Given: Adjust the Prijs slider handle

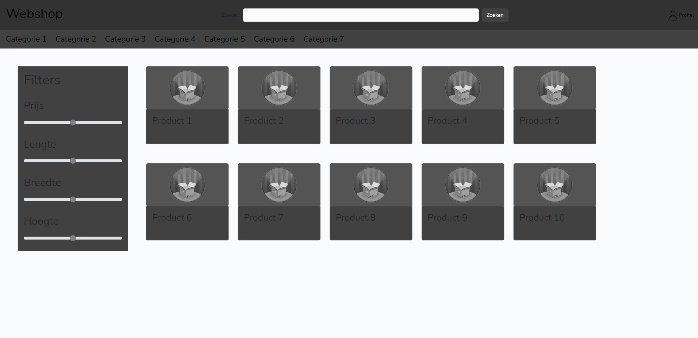Looking at the screenshot, I should point(73,123).
